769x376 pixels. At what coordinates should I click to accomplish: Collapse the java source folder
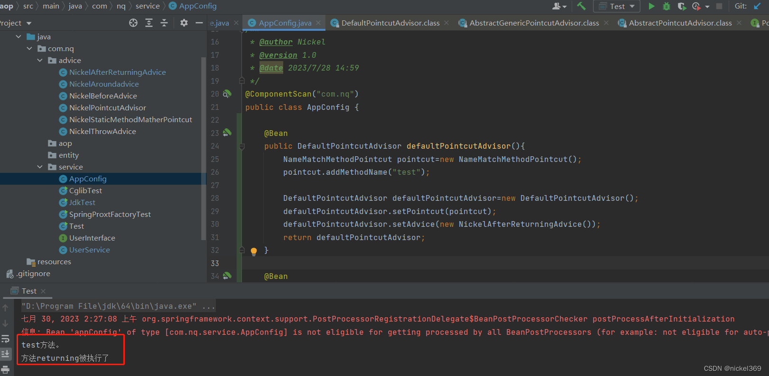19,36
